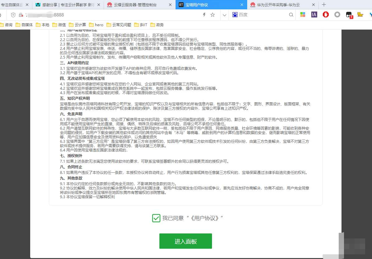Open the 本地 bookmarks folder
Screen dimensions: 372x259
pyautogui.click(x=42, y=25)
